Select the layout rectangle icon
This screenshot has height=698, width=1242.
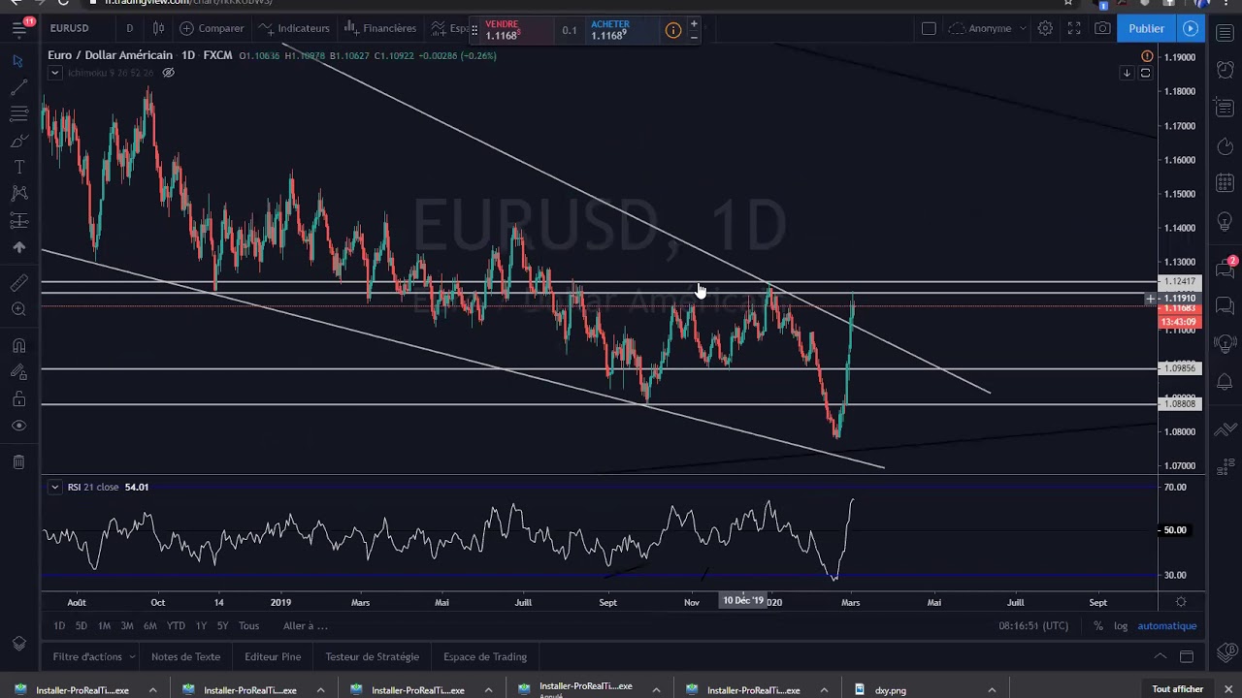pyautogui.click(x=929, y=28)
